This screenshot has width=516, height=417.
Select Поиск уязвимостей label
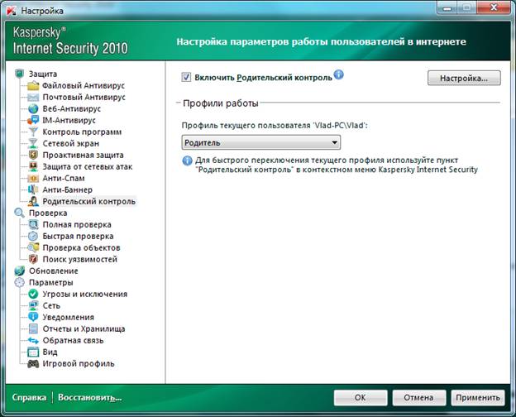click(80, 259)
